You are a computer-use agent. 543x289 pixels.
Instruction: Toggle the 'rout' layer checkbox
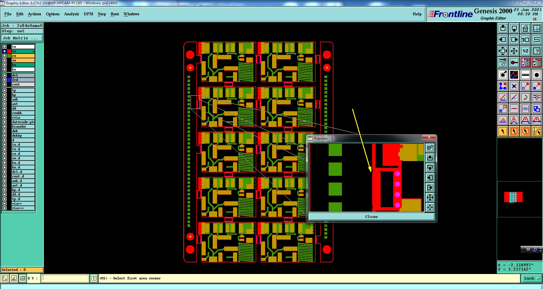pos(5,84)
